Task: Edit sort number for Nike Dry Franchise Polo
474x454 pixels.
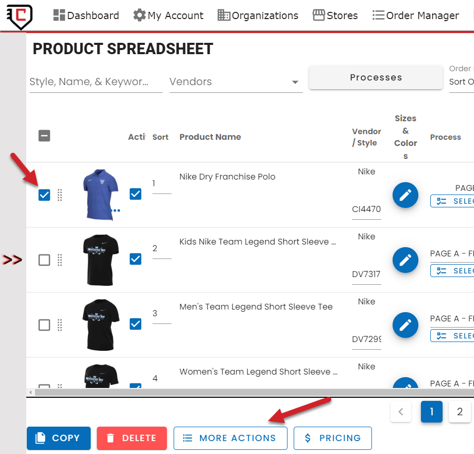Action: pyautogui.click(x=162, y=184)
